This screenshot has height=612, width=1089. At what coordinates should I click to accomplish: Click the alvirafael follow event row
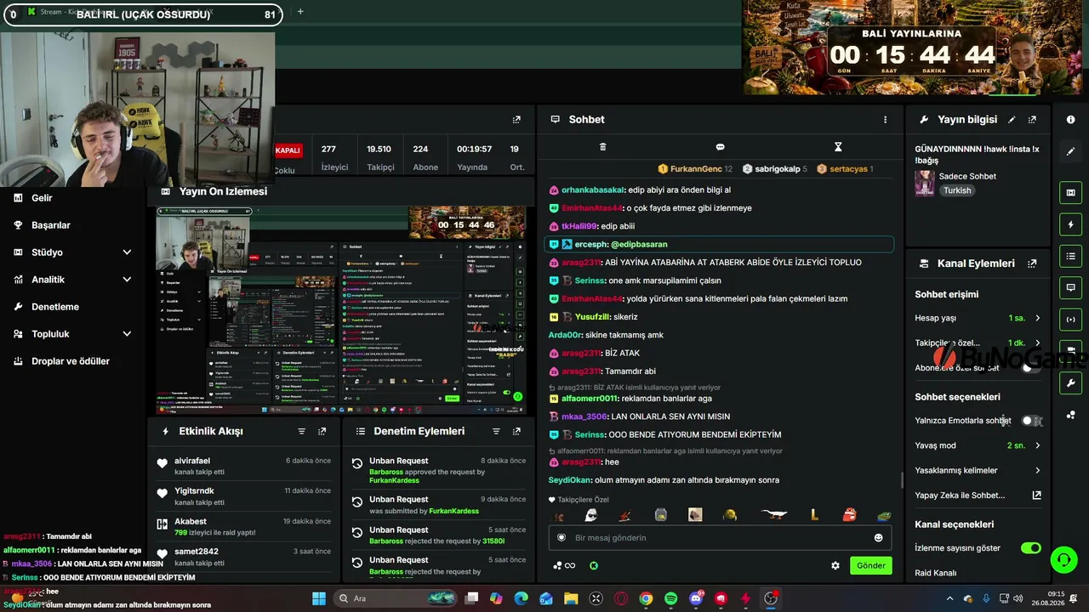pyautogui.click(x=245, y=466)
